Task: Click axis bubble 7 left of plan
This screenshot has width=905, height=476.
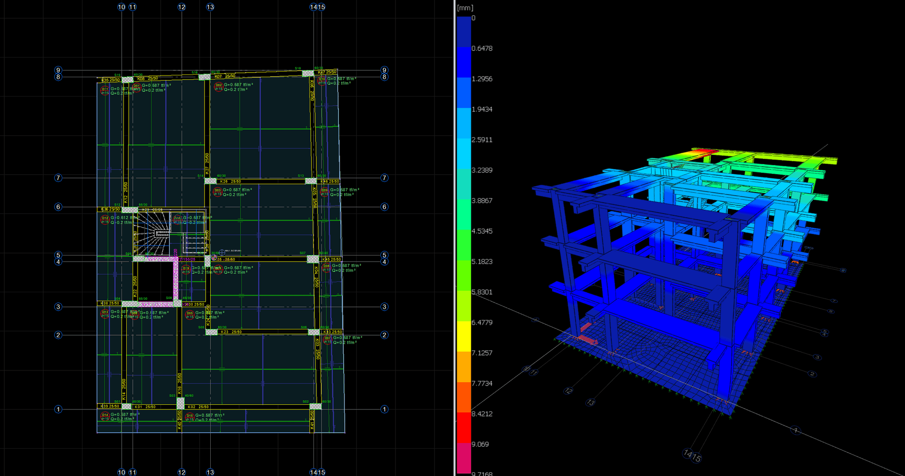Action: tap(58, 178)
